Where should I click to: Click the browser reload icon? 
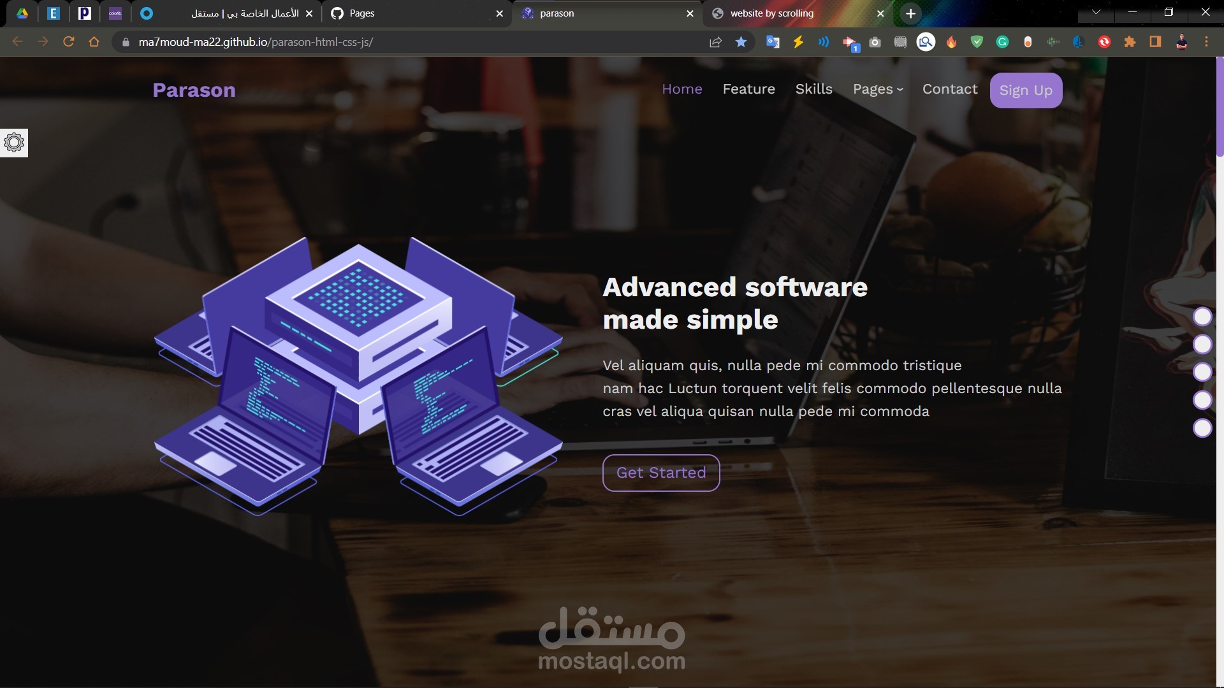click(69, 42)
